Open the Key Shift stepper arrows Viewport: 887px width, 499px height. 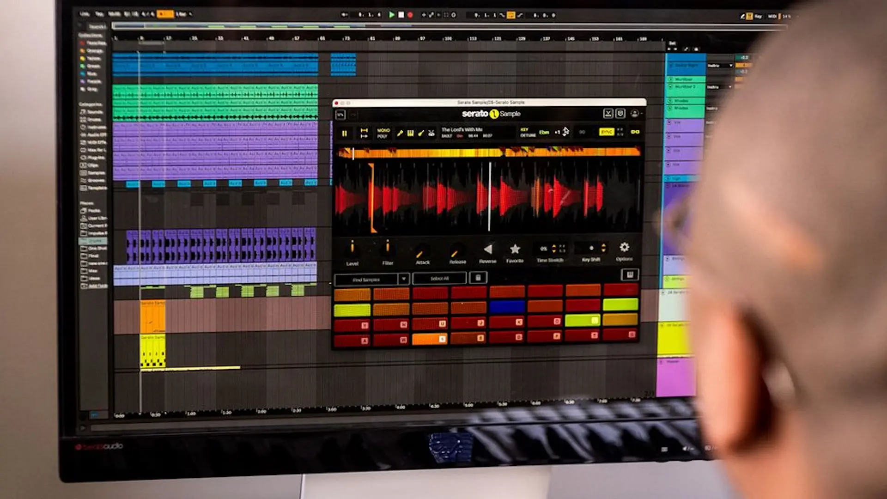coord(603,249)
